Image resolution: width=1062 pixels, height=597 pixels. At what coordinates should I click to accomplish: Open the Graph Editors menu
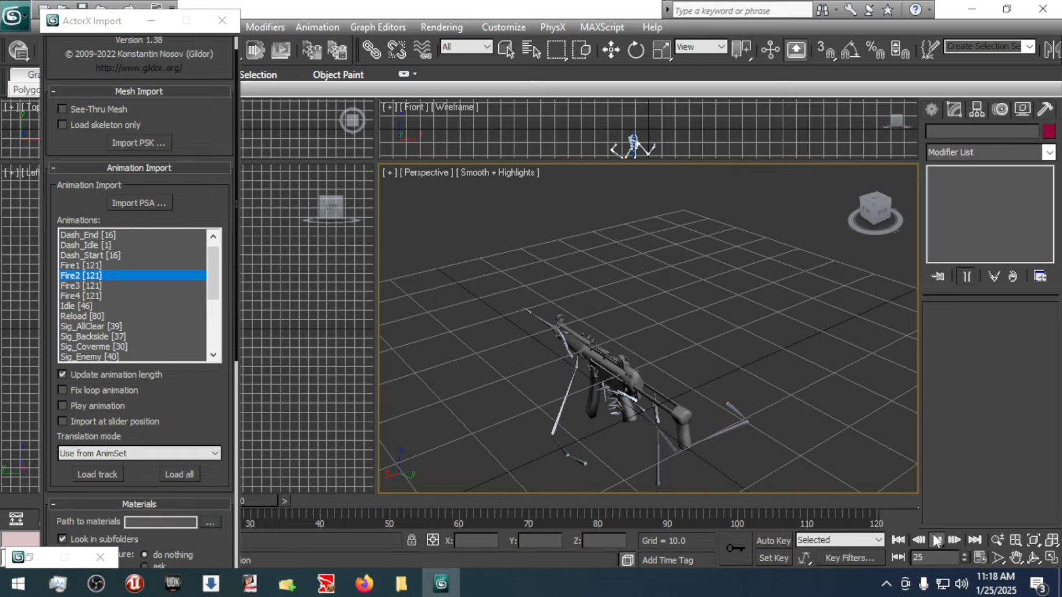pos(377,27)
